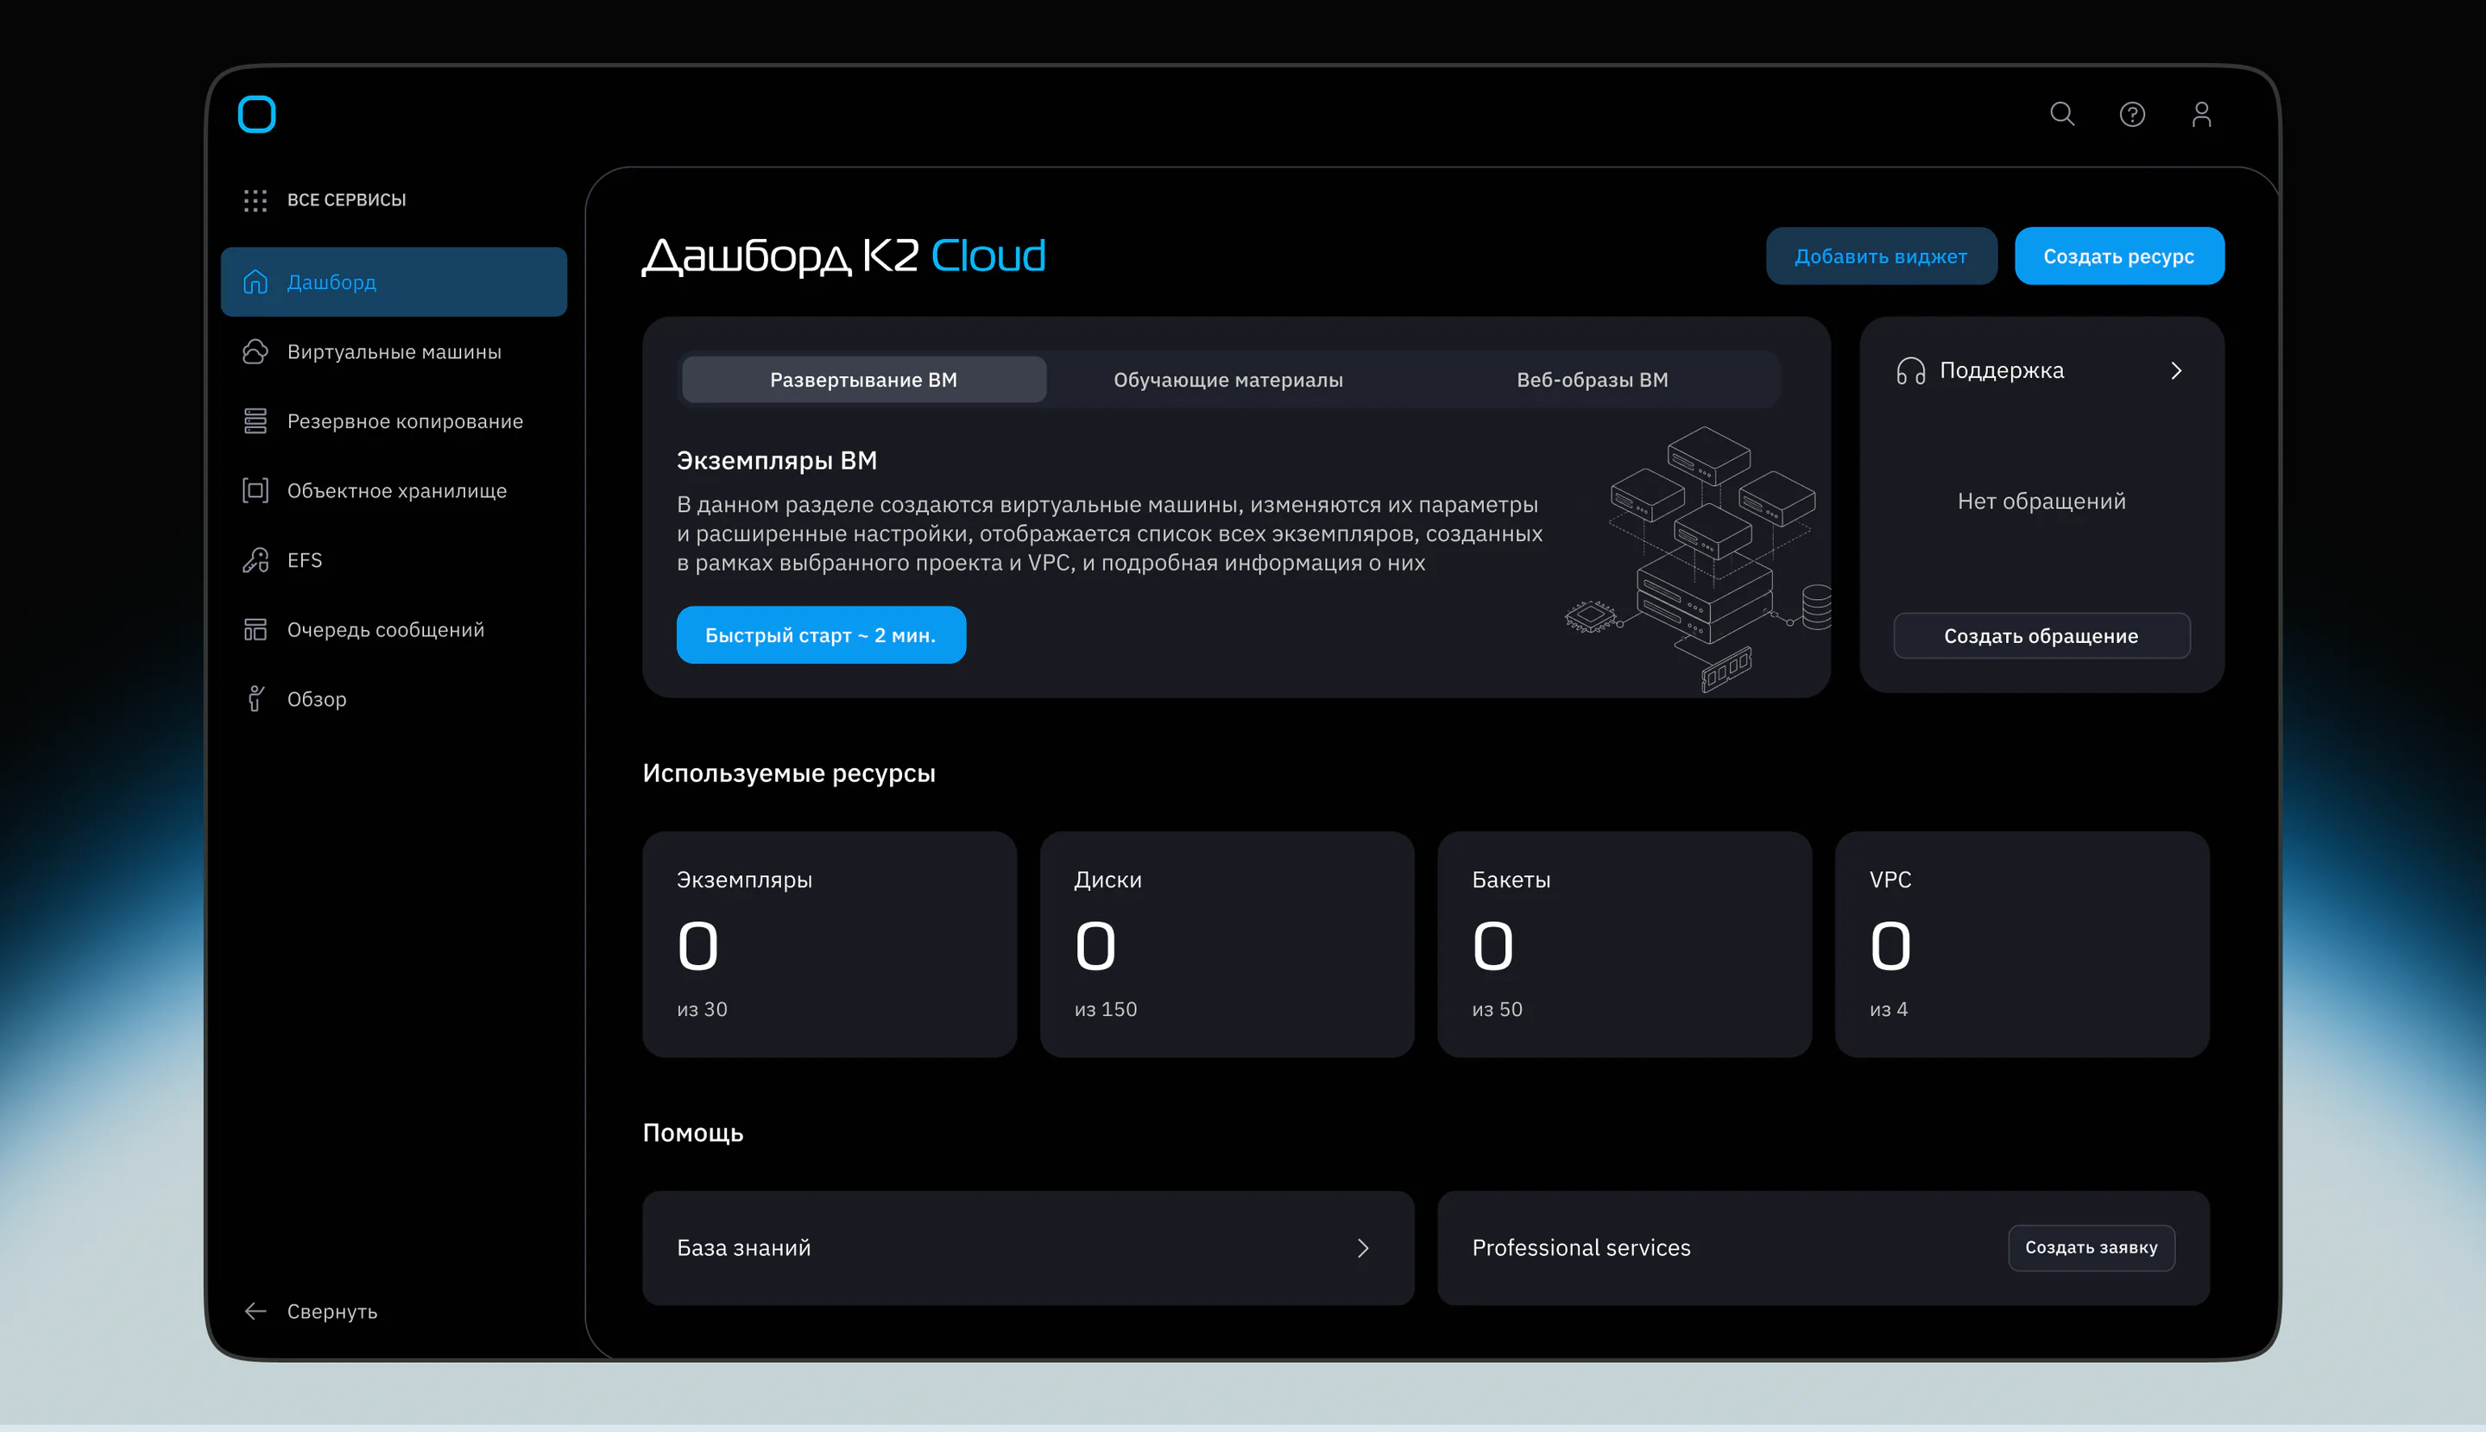Open the search magnifier icon

(x=2062, y=114)
